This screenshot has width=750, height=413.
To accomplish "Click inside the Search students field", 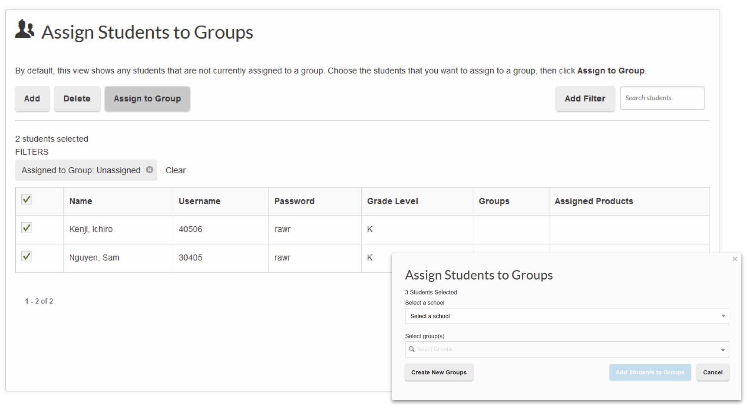I will point(662,98).
